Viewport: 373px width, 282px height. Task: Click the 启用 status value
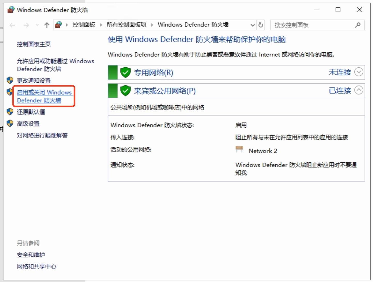(x=241, y=125)
